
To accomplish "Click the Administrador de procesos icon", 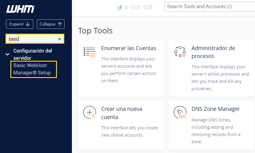I will (180, 52).
